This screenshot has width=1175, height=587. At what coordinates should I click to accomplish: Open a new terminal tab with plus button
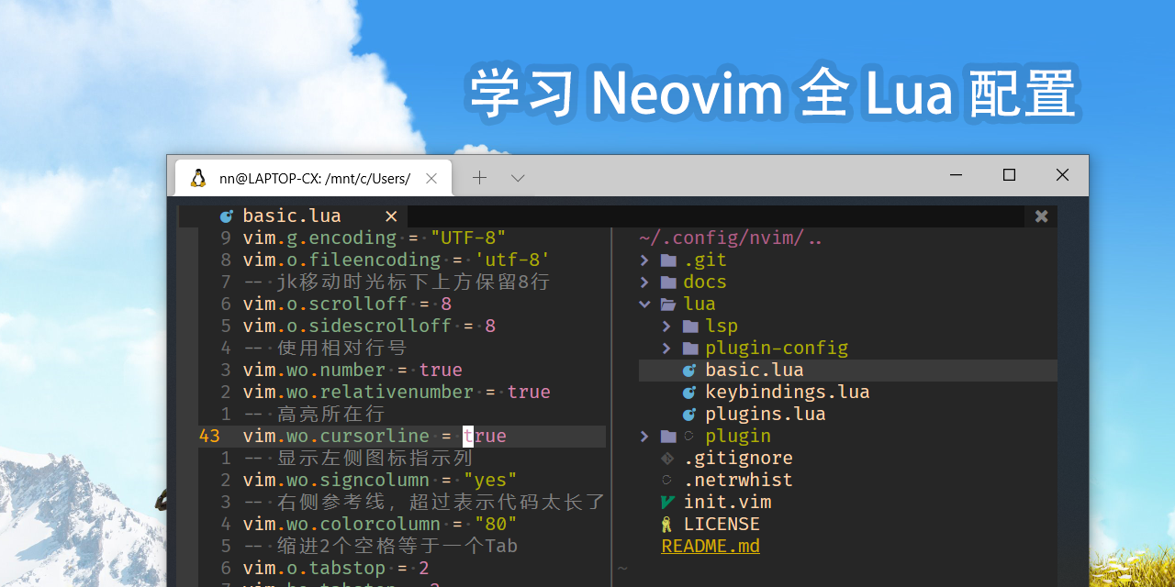pos(479,178)
